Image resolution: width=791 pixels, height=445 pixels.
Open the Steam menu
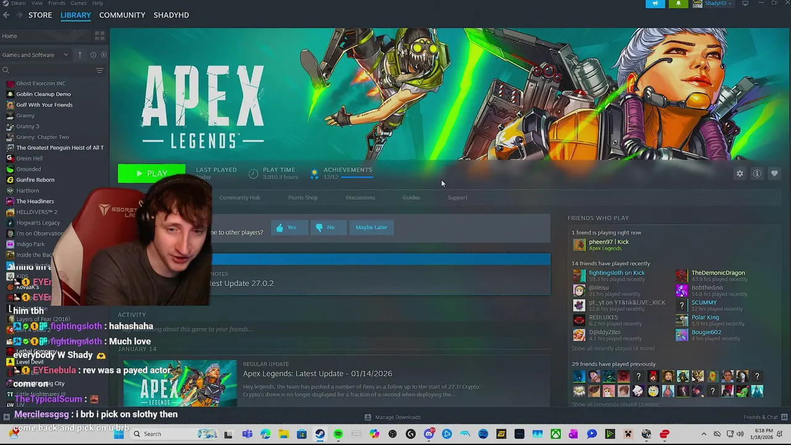[x=18, y=3]
